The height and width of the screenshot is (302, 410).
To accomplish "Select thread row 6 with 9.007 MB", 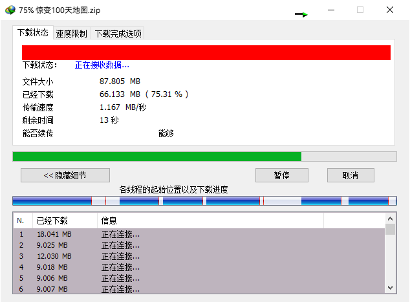I will pyautogui.click(x=199, y=288).
